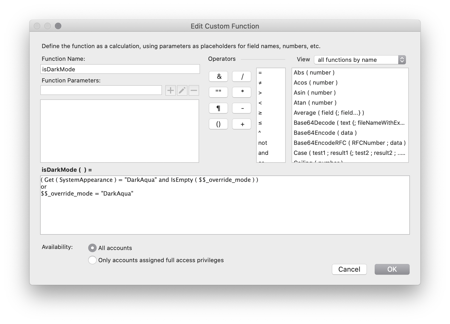Click OK to save the custom function
This screenshot has height=324, width=450.
(392, 269)
